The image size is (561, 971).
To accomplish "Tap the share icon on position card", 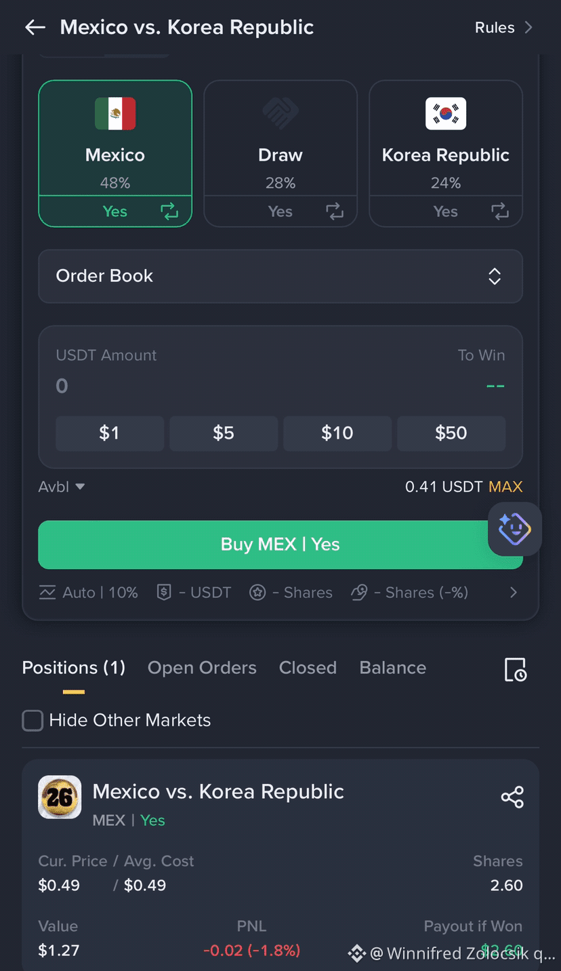I will (x=512, y=797).
